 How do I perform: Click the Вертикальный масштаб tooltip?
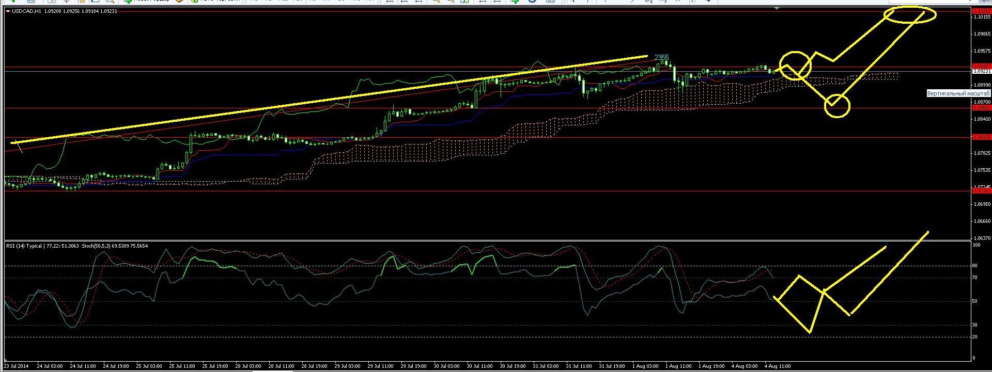click(958, 93)
